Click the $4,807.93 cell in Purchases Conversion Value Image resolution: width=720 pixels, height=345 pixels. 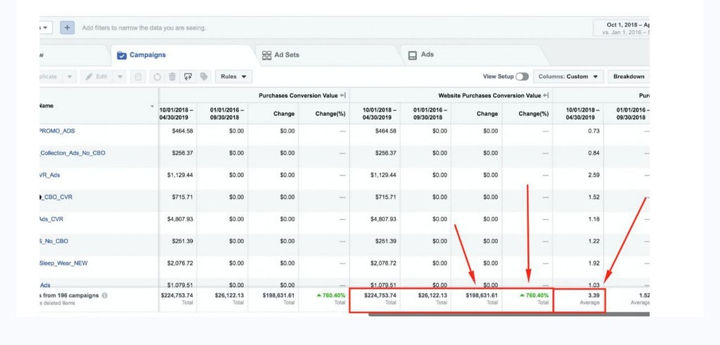tap(180, 219)
